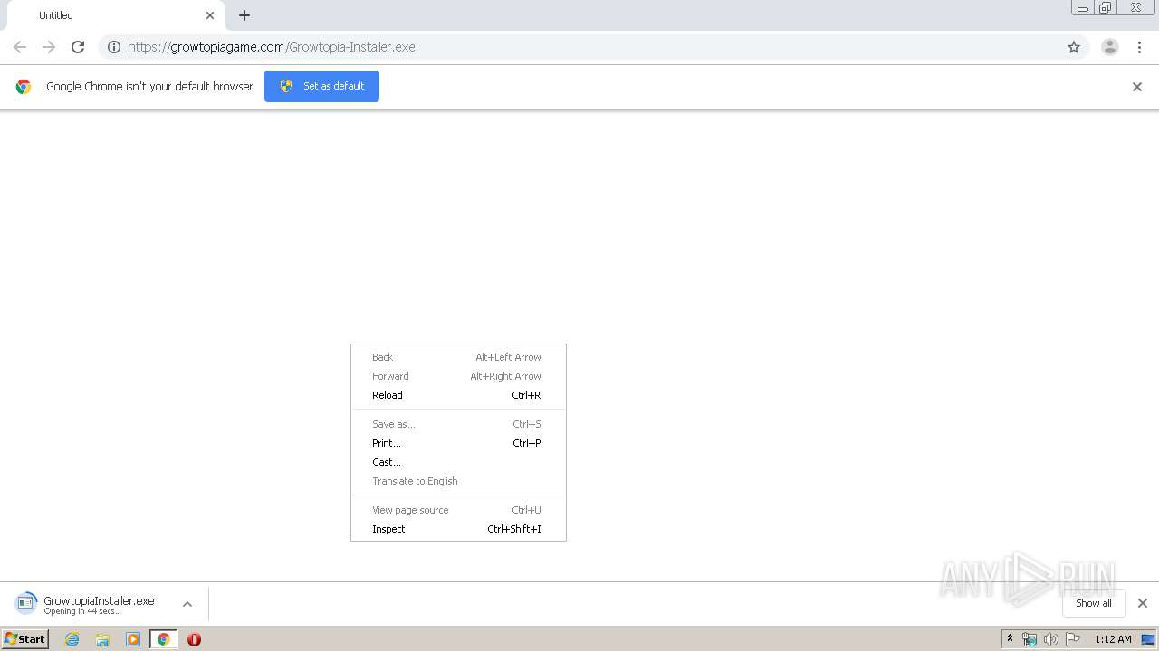Show hidden system tray icons
Screen dimensions: 1159x651
[1010, 639]
